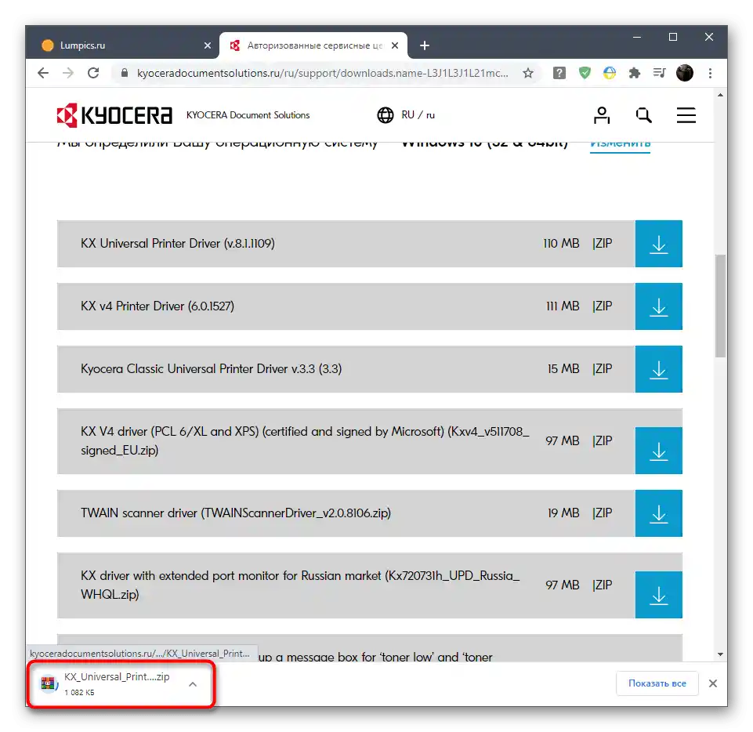Close the downloads bar
Screen dimensions: 753x732
click(x=713, y=683)
